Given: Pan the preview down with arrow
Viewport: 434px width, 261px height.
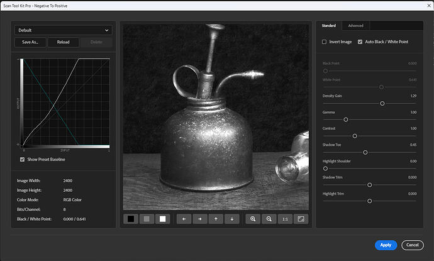Looking at the screenshot, I should (x=232, y=219).
